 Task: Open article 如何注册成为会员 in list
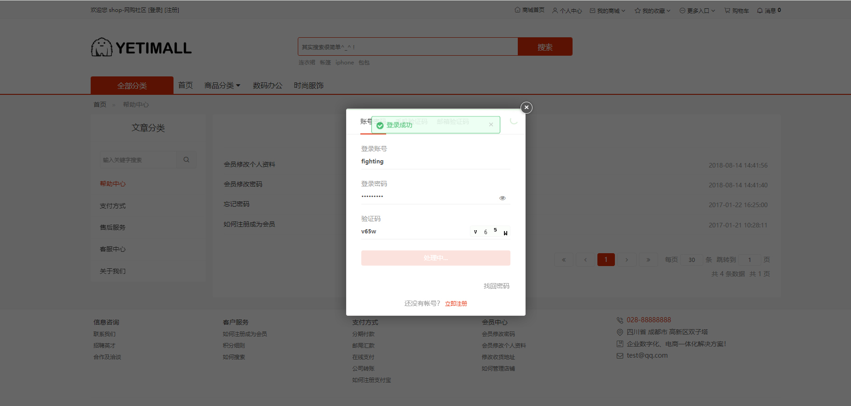pyautogui.click(x=249, y=224)
